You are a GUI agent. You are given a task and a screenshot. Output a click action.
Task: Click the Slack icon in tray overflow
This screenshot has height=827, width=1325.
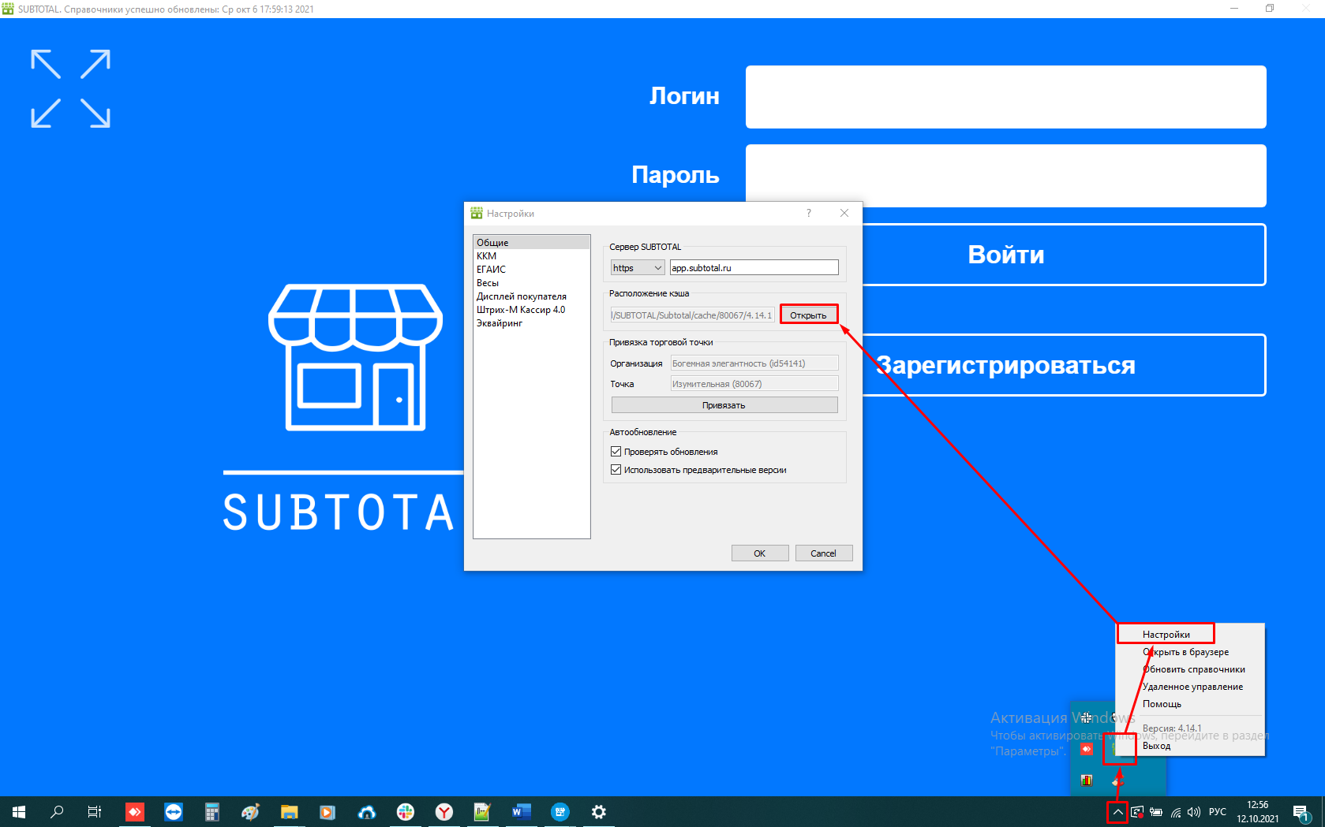1087,717
